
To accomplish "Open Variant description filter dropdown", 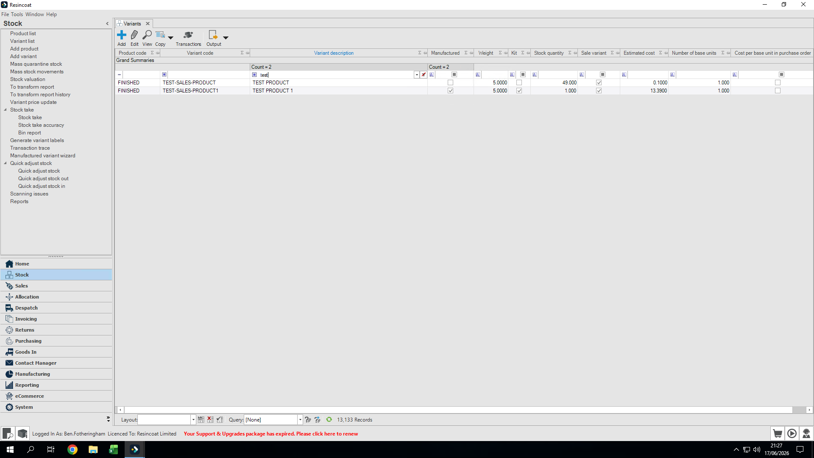I will (x=417, y=75).
